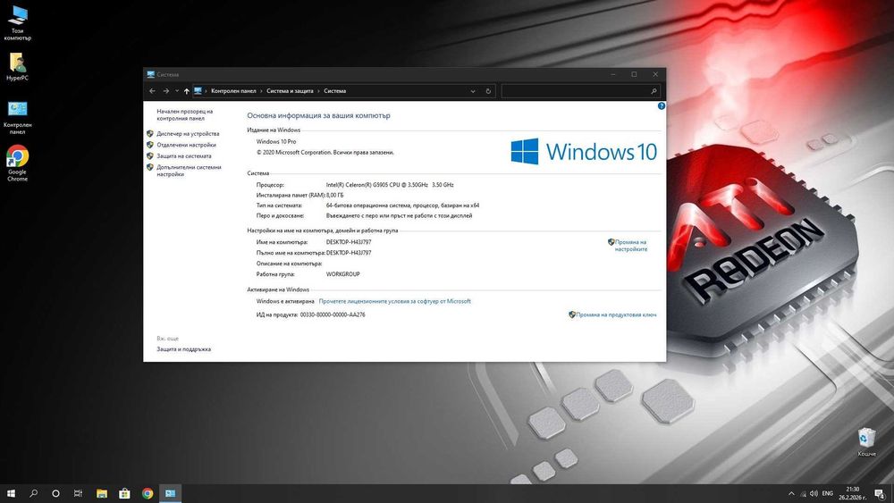Screen dimensions: 894x503
Task: Read the Microsoft license terms link
Action: [x=394, y=301]
